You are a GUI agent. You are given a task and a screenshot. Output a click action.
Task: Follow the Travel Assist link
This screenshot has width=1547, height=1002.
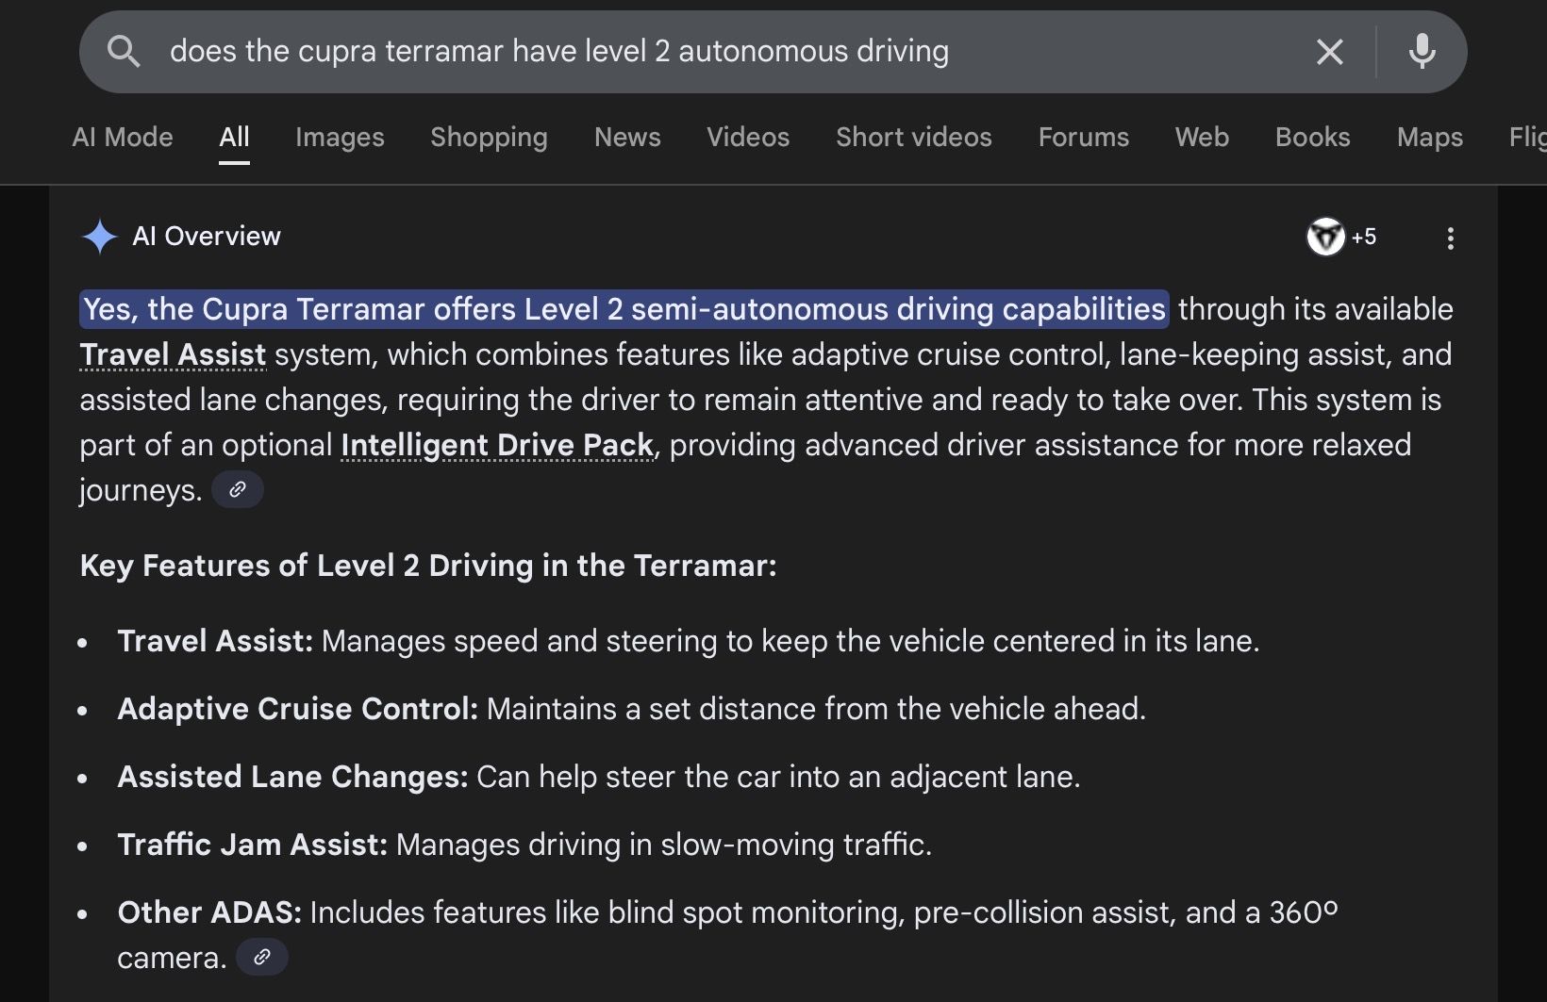173,355
